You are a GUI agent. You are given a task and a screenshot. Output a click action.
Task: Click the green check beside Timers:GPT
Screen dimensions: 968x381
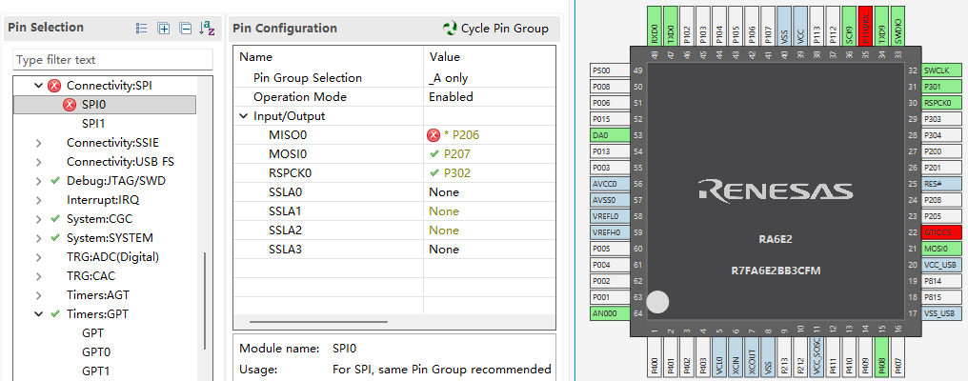[x=55, y=313]
